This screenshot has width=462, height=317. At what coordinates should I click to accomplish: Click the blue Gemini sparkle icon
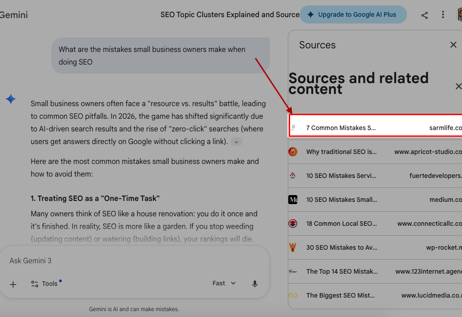point(11,99)
